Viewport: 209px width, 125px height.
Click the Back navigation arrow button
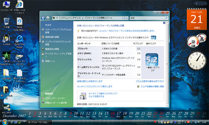coord(43,18)
